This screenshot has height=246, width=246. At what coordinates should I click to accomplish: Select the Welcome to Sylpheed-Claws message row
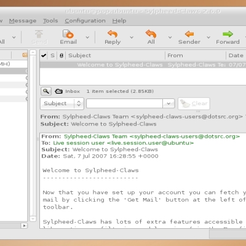pos(143,65)
